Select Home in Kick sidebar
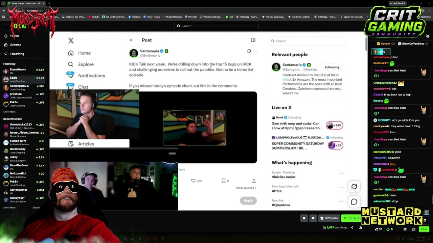This screenshot has height=243, width=433. coord(12,36)
